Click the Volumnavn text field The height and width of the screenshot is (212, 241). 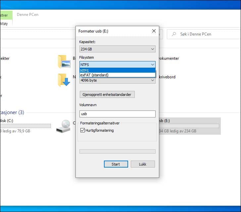click(117, 114)
